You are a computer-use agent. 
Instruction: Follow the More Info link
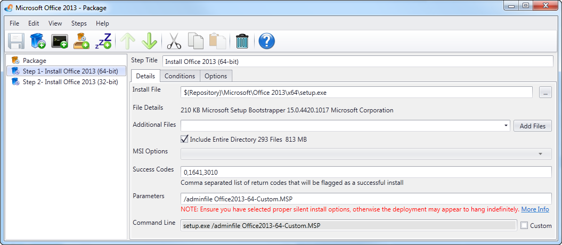535,209
